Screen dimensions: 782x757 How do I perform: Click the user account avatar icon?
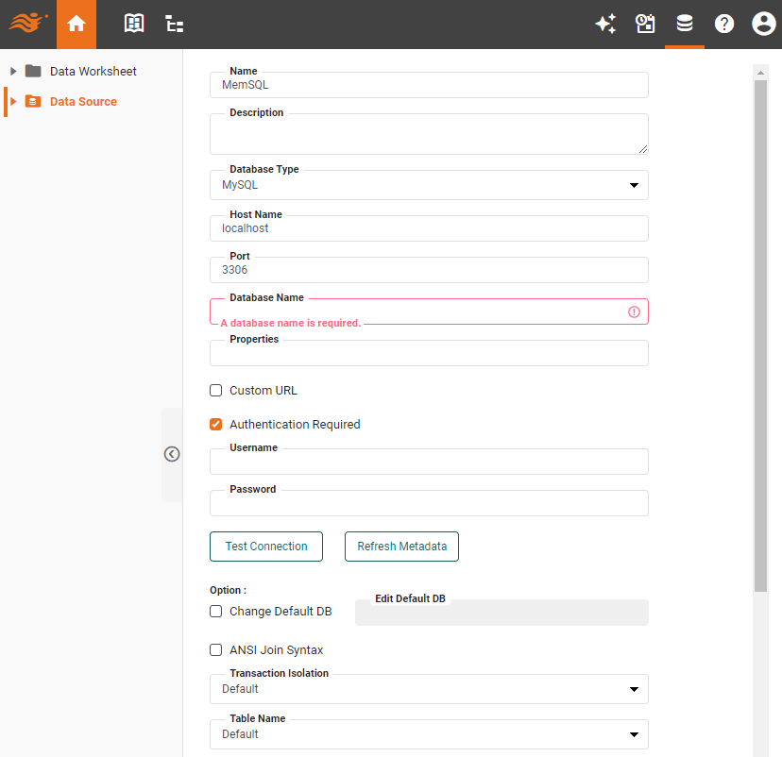click(763, 24)
